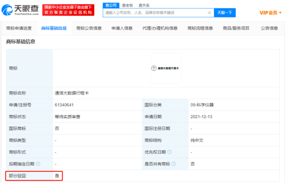285x183 pixels.
Task: Switch to the 查老板 search tab
Action: pyautogui.click(x=128, y=6)
